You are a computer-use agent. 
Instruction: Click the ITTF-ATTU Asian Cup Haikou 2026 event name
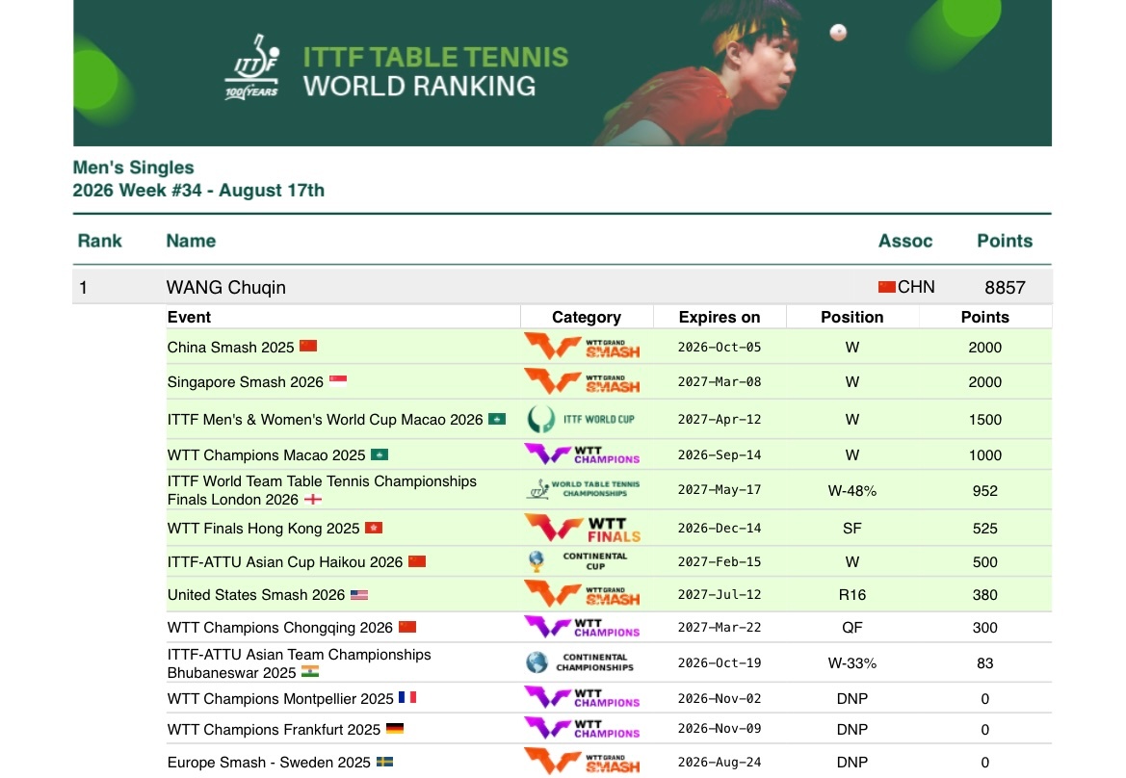285,562
